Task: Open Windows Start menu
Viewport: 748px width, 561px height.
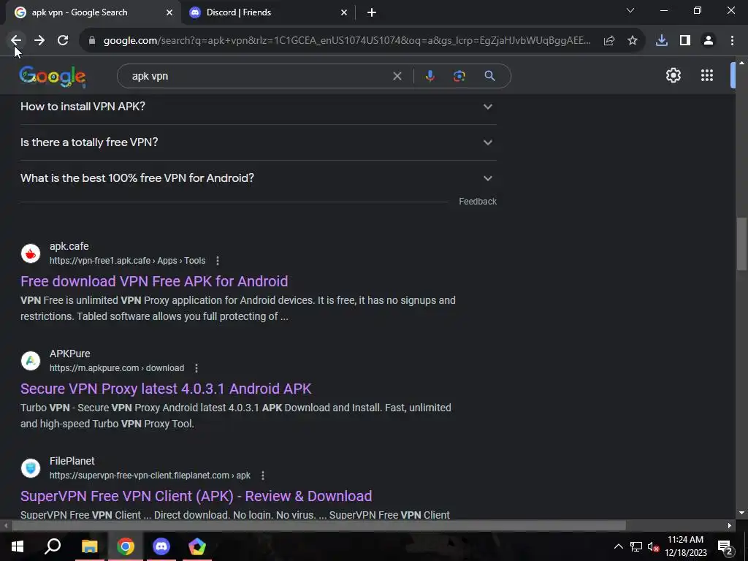Action: (18, 546)
